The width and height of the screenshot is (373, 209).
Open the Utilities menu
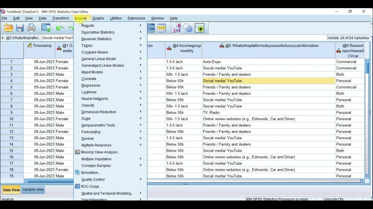116,18
